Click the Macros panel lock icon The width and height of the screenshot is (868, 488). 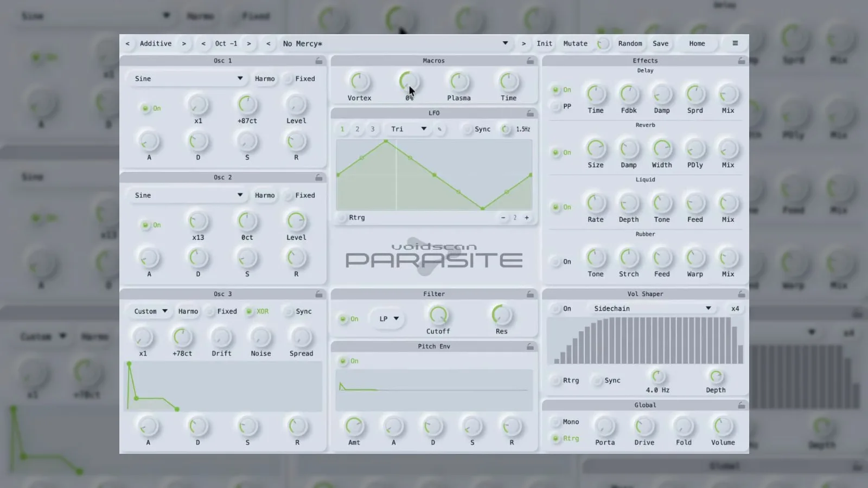click(530, 61)
